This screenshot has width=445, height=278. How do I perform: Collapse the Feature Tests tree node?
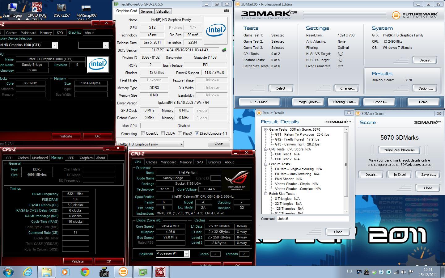pos(265,164)
